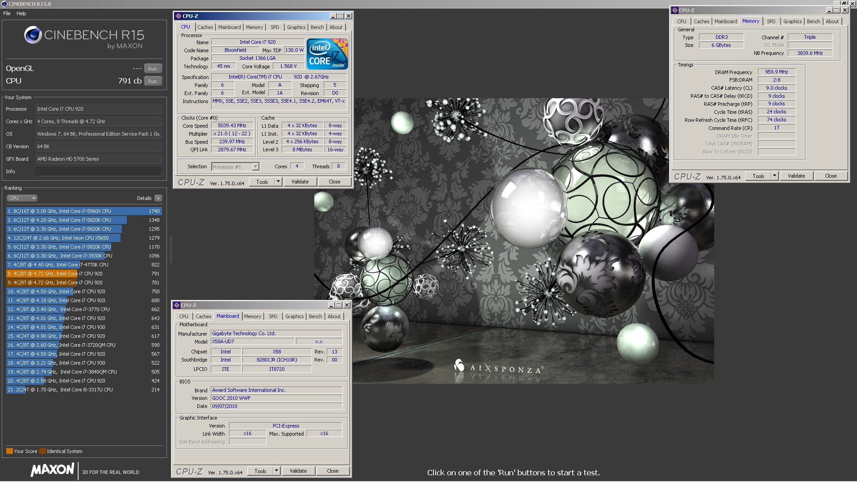Open About tab in top CPU-Z CPU window
This screenshot has height=482, width=857.
(x=336, y=27)
